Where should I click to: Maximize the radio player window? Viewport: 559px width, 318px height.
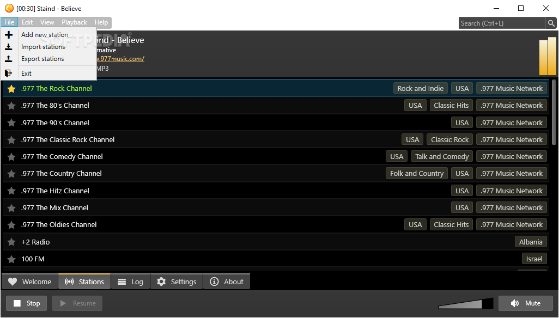pyautogui.click(x=520, y=8)
